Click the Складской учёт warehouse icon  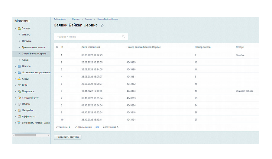coord(19,98)
